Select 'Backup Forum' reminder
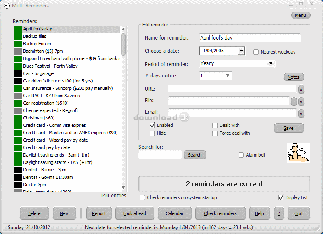 (x=67, y=44)
